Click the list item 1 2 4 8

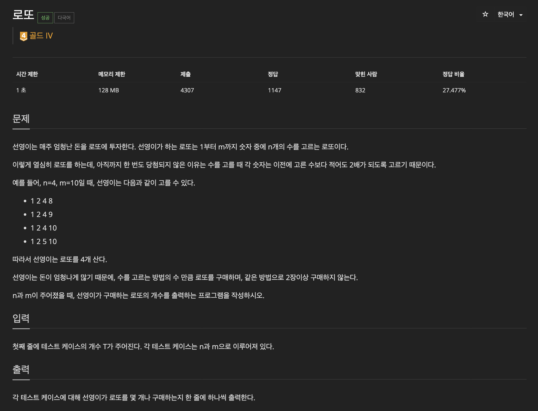tap(42, 201)
